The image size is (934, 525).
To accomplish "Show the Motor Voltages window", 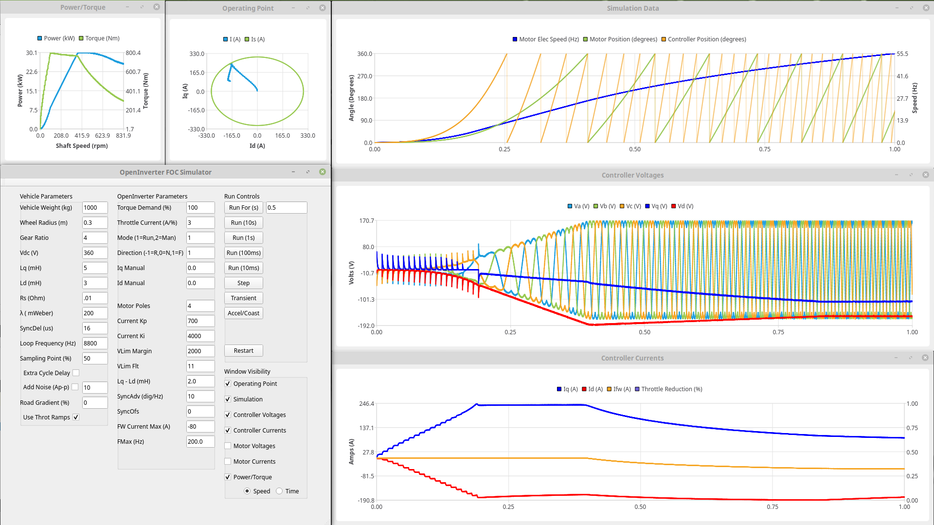I will pos(228,446).
